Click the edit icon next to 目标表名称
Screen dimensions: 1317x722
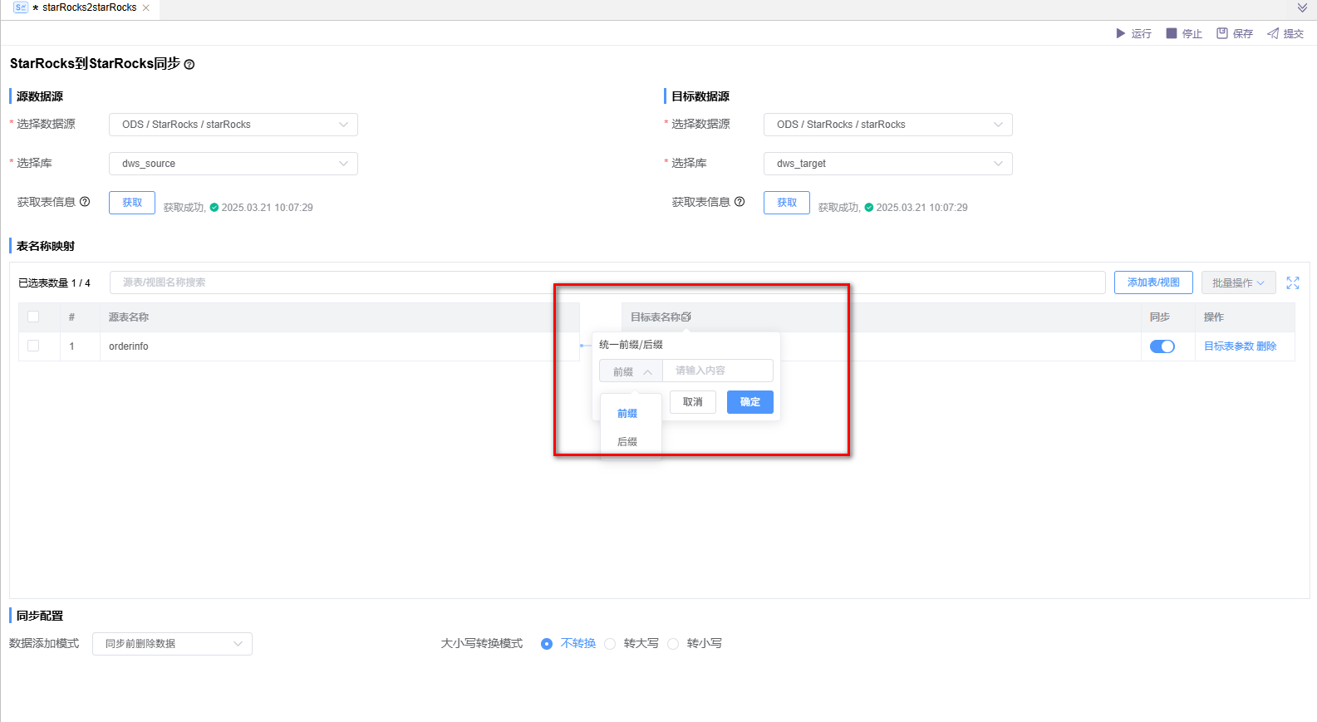[686, 317]
